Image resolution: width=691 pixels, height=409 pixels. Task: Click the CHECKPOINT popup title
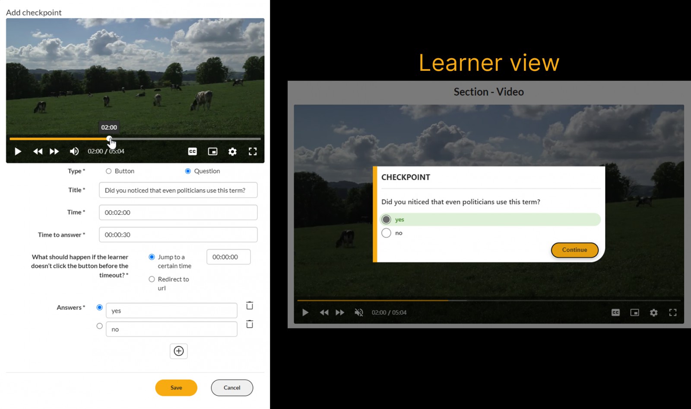(x=406, y=177)
